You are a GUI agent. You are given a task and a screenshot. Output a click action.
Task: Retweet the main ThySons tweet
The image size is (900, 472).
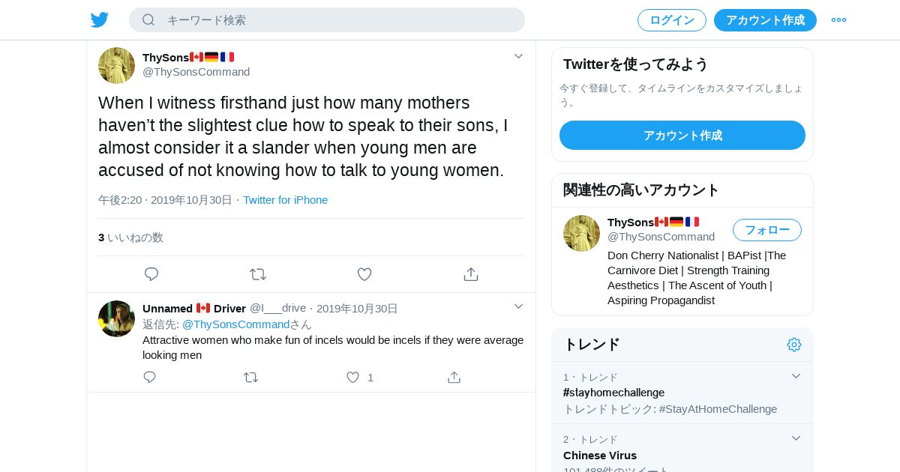click(258, 274)
